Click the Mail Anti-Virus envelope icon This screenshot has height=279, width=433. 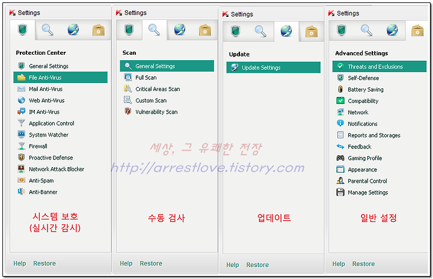click(x=21, y=89)
